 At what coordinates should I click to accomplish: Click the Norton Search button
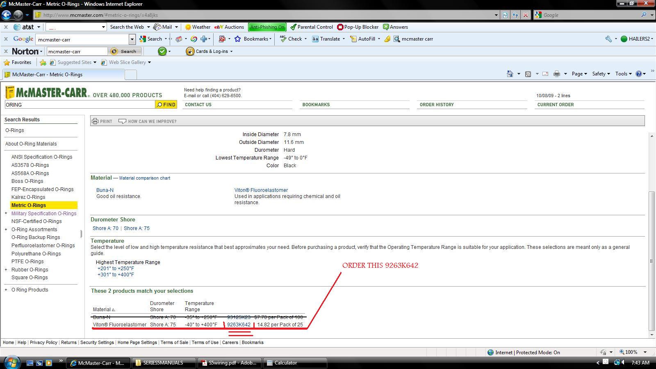pyautogui.click(x=125, y=51)
